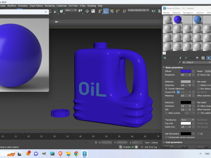Image resolution: width=211 pixels, height=158 pixels.
Task: Open the Animation menu
Action: click(x=23, y=6)
